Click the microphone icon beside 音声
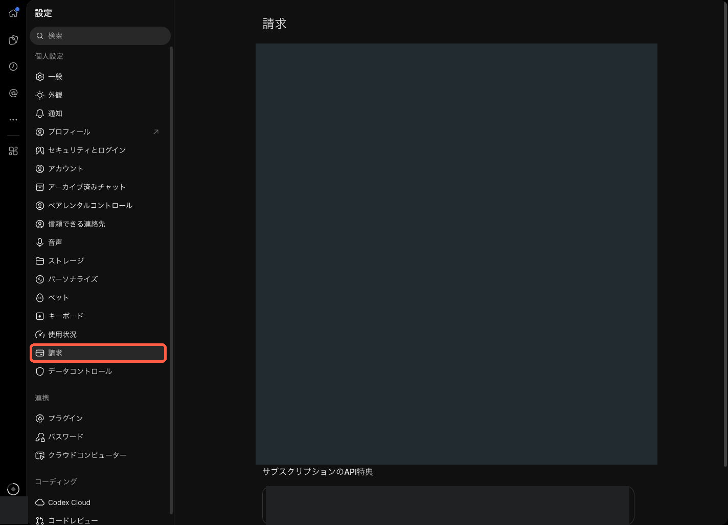Viewport: 728px width, 525px height. pos(40,243)
